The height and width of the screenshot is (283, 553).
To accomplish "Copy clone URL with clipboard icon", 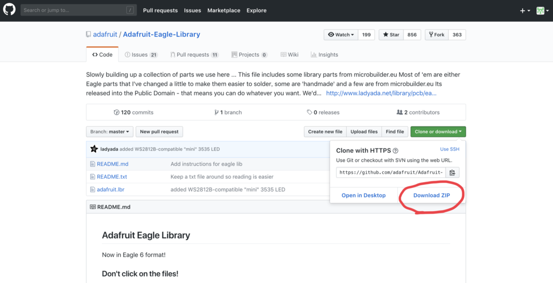I will coord(453,172).
